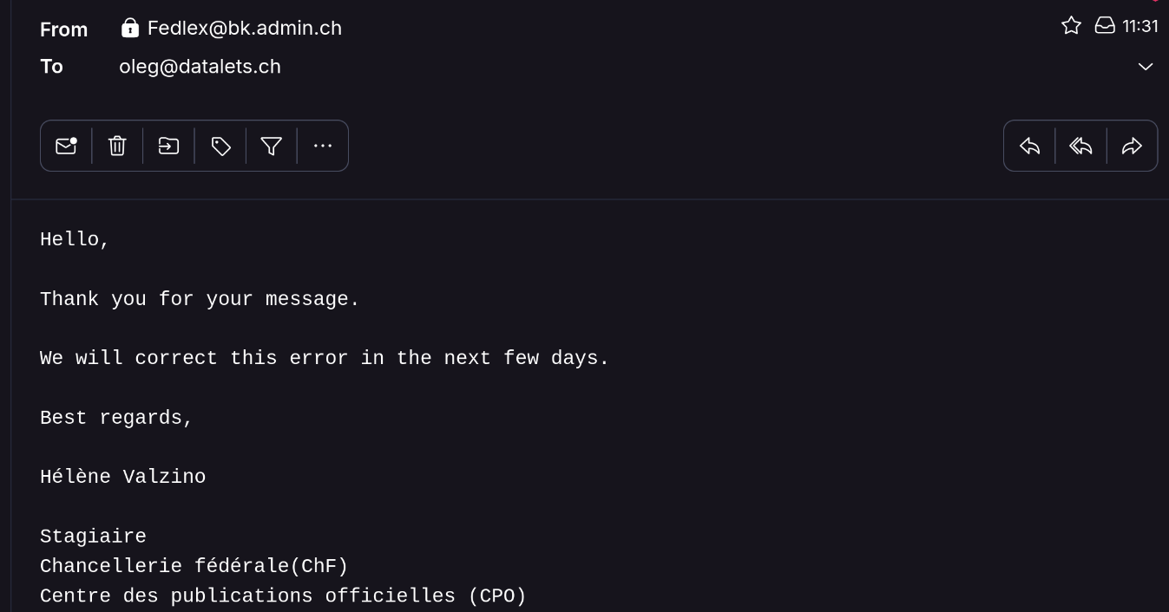Click the 11:31 received time
Screen dimensions: 1169x612
click(1139, 27)
